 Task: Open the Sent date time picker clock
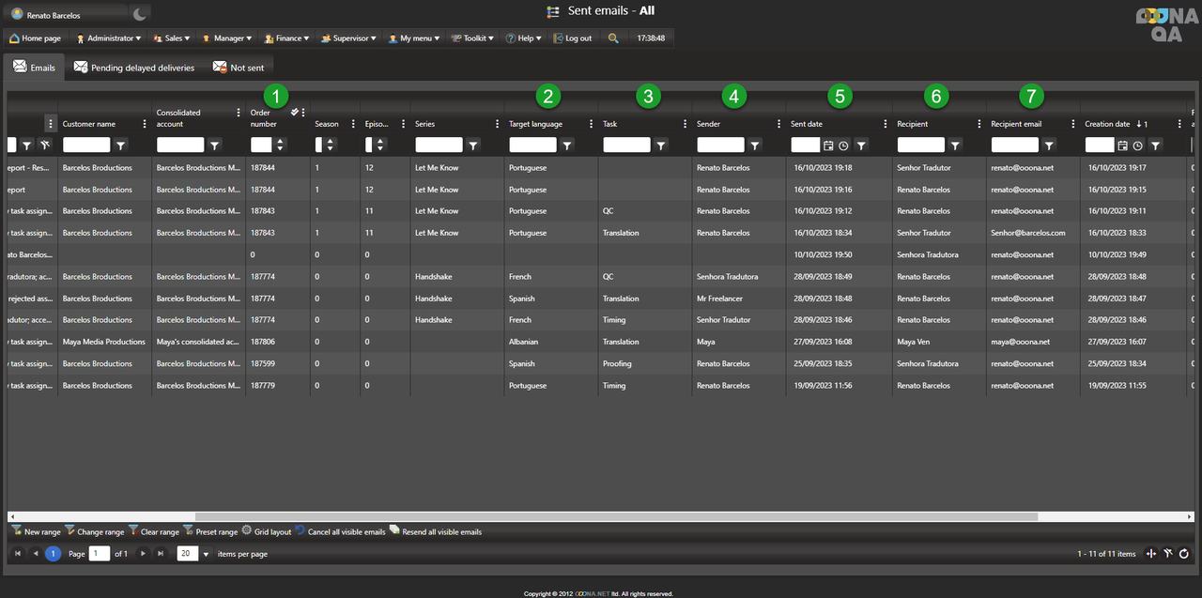point(843,146)
